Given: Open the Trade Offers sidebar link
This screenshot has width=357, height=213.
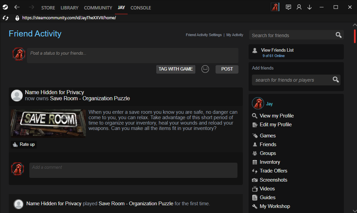Looking at the screenshot, I should (273, 171).
